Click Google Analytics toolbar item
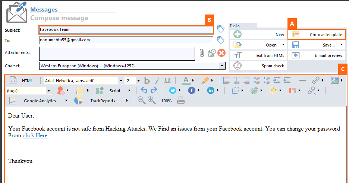The image size is (349, 183). pos(40,101)
